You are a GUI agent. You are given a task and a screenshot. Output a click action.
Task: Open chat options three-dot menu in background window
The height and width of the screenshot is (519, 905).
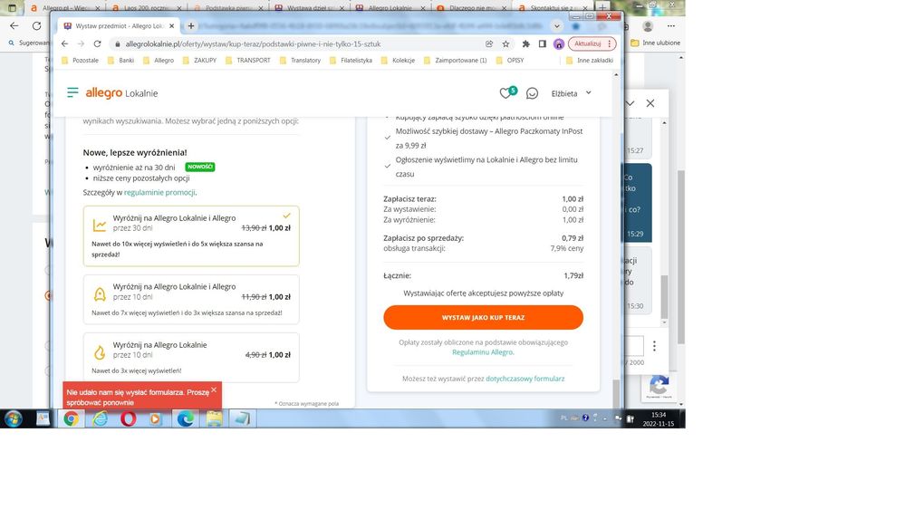[x=654, y=346]
